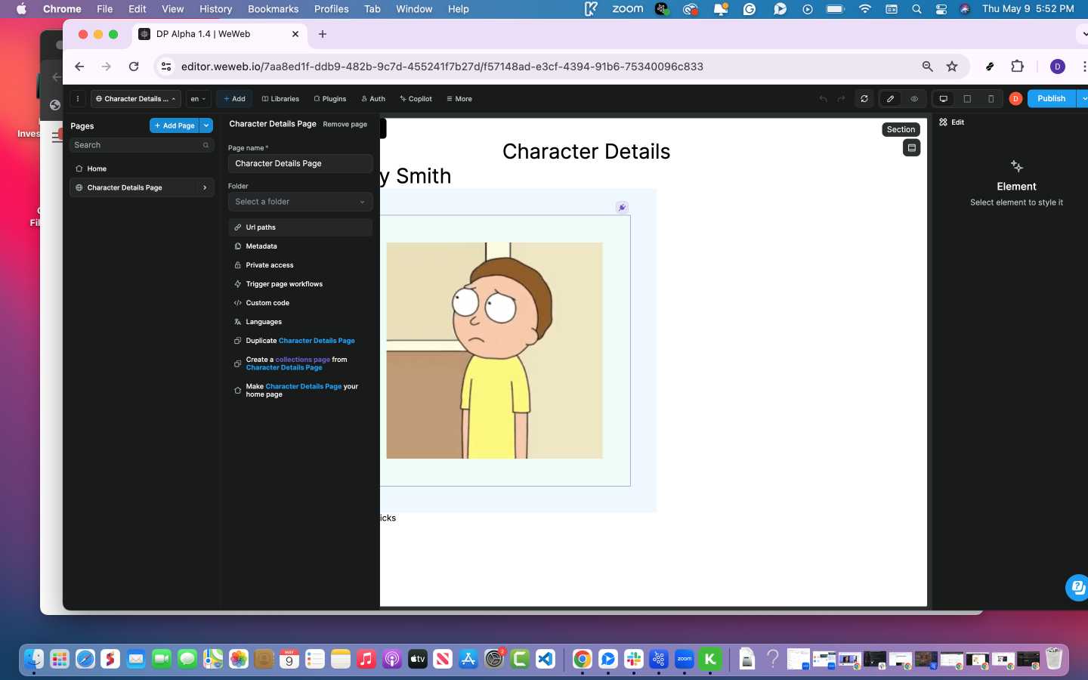Reload the page in Chrome
This screenshot has height=680, width=1088.
(x=134, y=66)
